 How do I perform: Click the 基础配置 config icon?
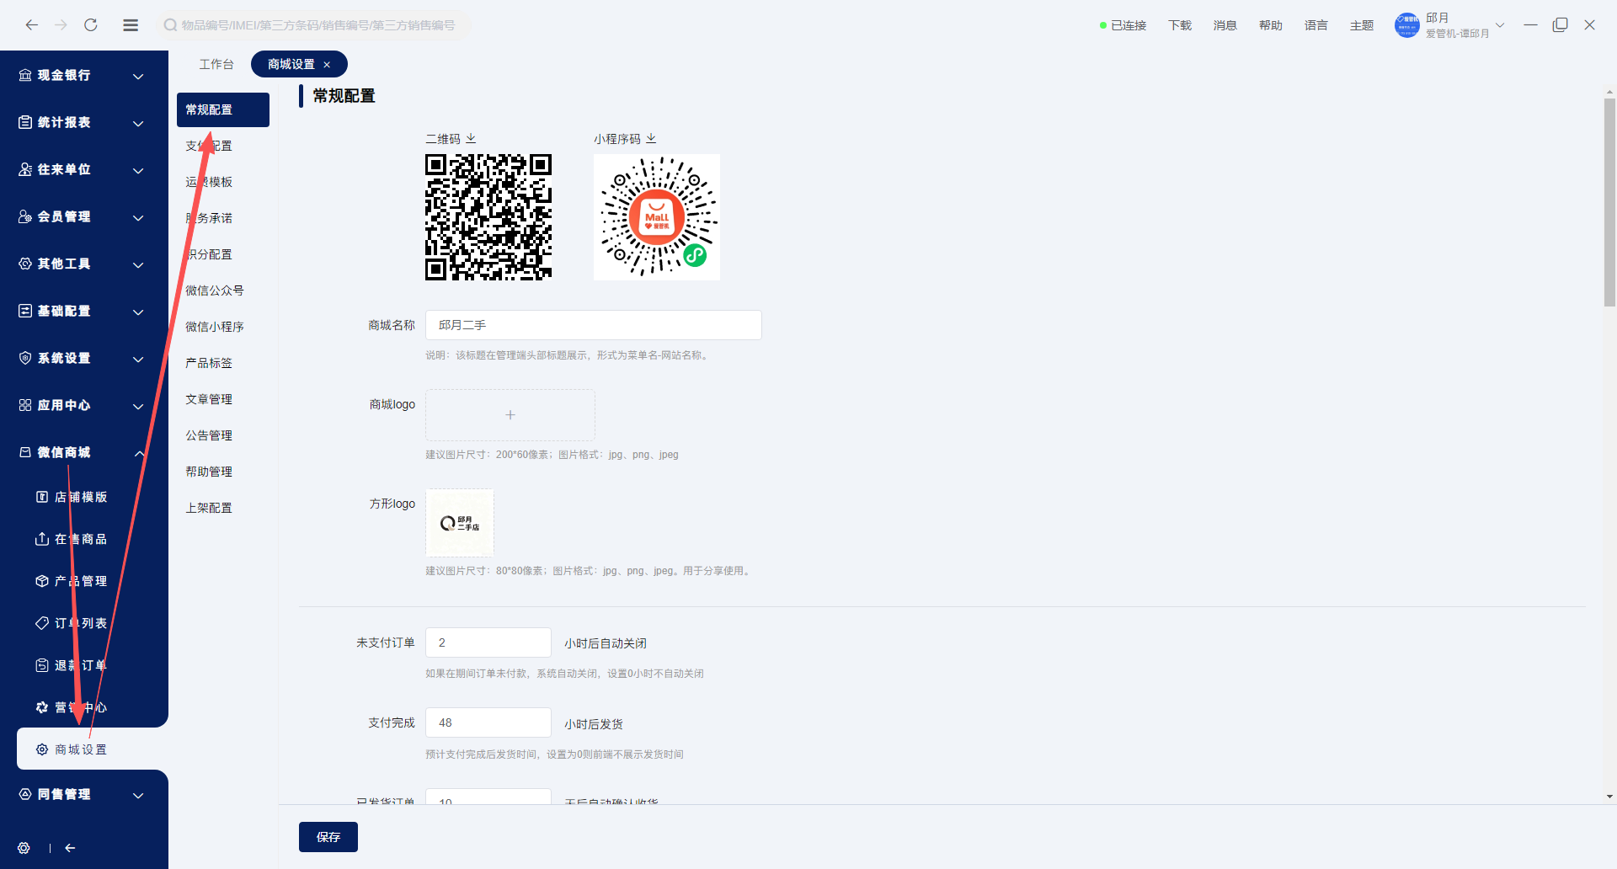[x=25, y=311]
